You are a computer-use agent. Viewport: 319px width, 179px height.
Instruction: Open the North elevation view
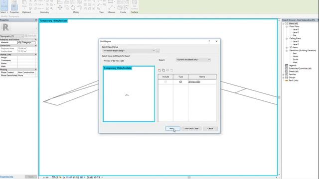pyautogui.click(x=296, y=56)
